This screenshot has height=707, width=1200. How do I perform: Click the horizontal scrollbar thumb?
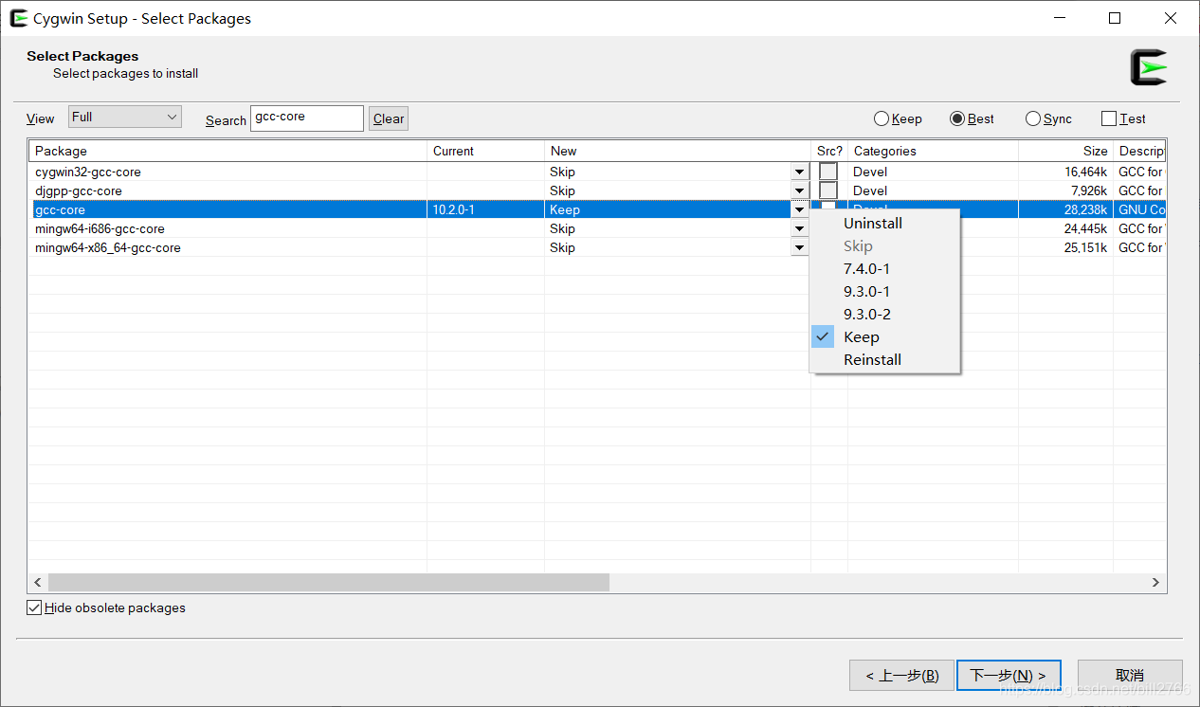coord(329,582)
